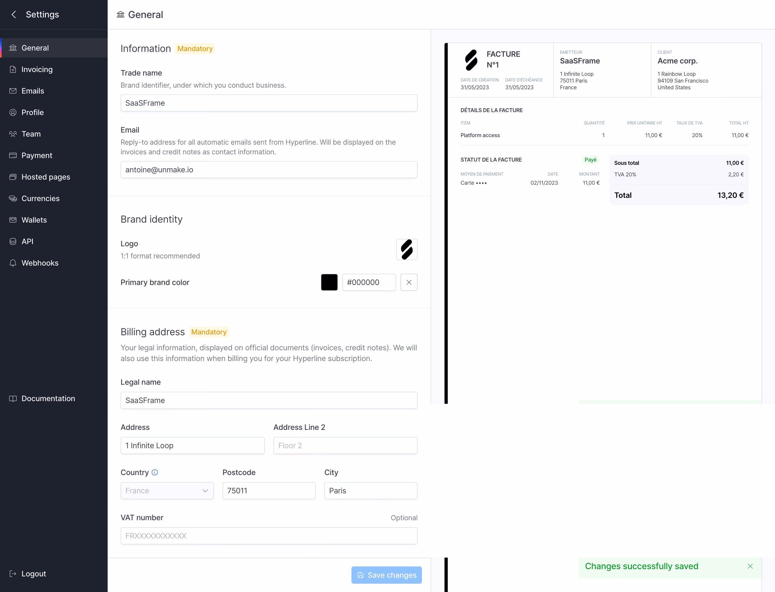This screenshot has width=775, height=592.
Task: Open the Invoicing settings section
Action: click(x=54, y=69)
